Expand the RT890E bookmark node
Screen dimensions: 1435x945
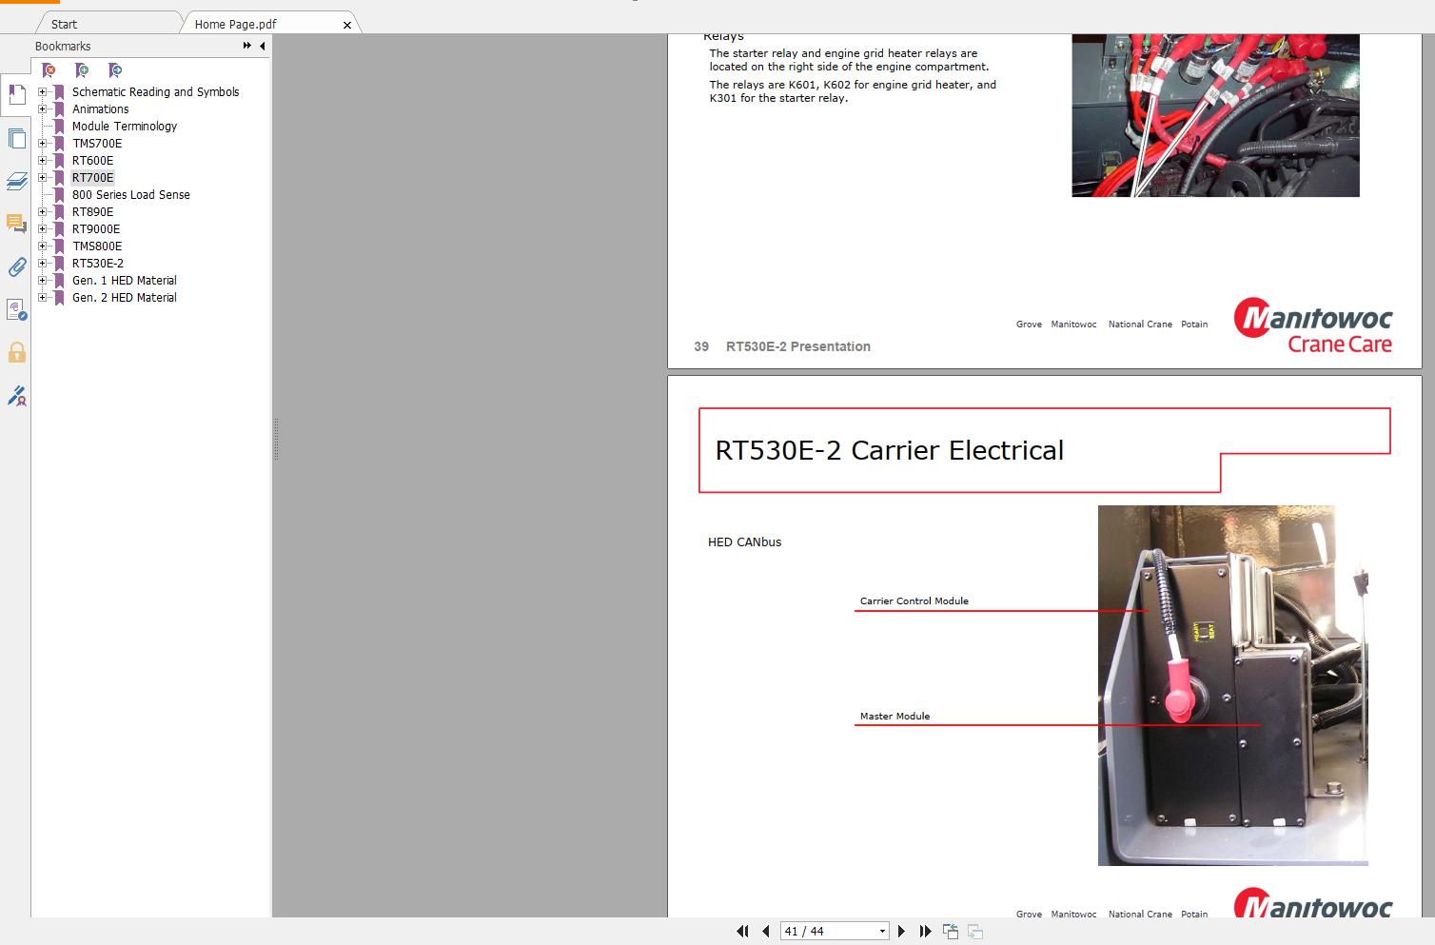click(42, 212)
